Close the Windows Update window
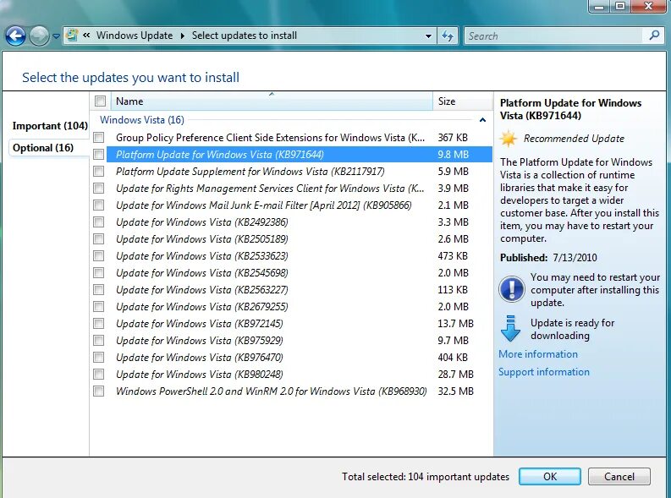This screenshot has height=498, width=671. point(648,6)
